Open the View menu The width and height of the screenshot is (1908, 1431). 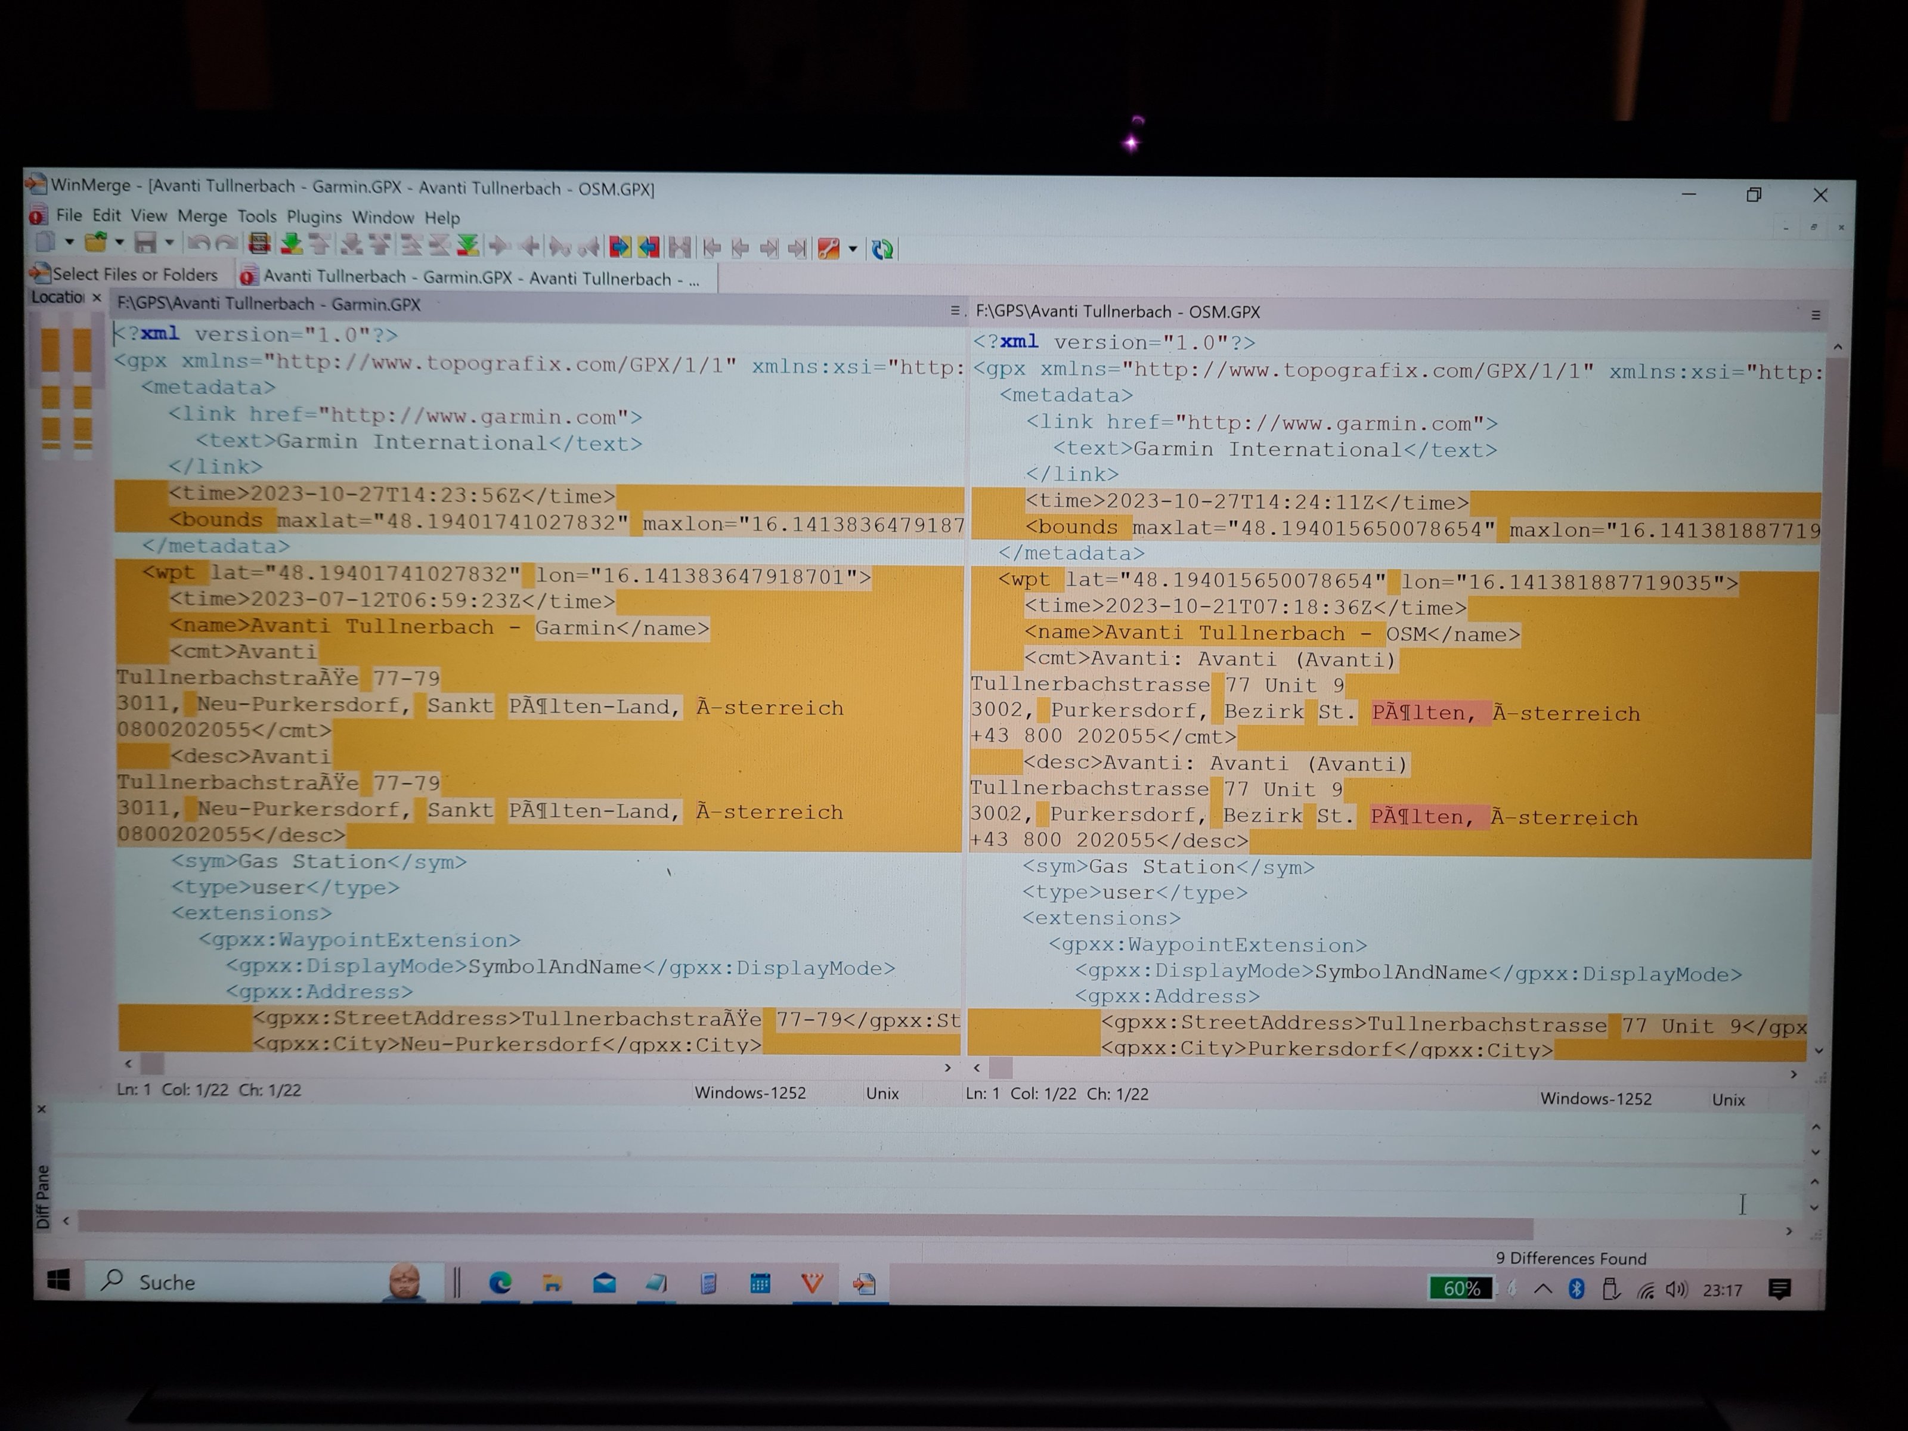148,216
